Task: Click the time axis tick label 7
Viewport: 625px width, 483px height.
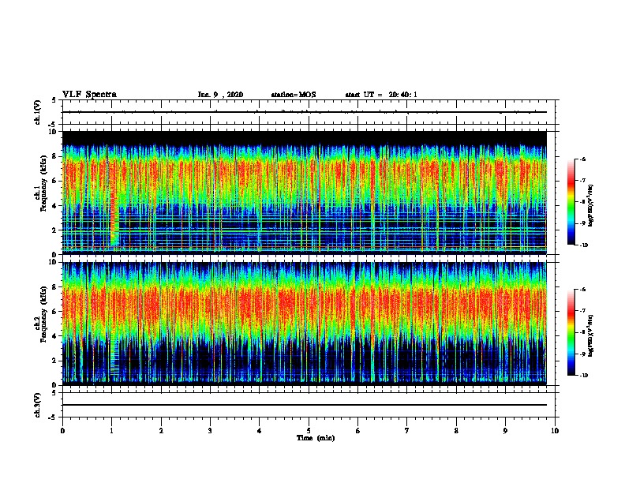Action: 407,431
